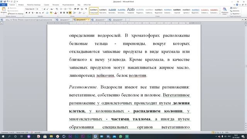Apply the Название (Aab) style
247x139 pixels.
(x=131, y=11)
